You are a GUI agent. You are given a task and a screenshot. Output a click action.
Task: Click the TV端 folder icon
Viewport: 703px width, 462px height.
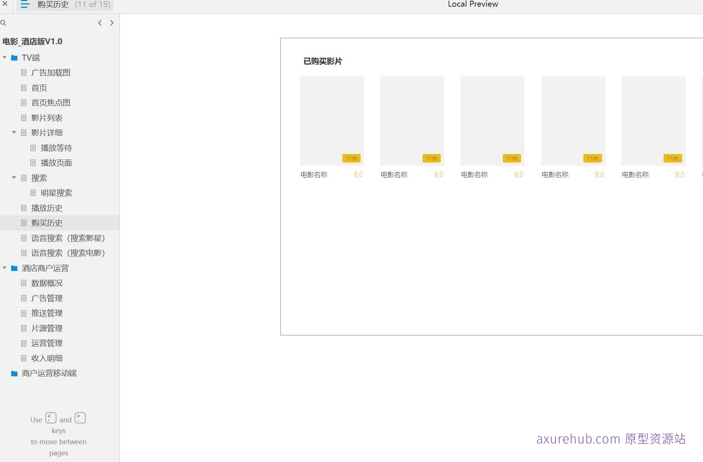click(14, 58)
